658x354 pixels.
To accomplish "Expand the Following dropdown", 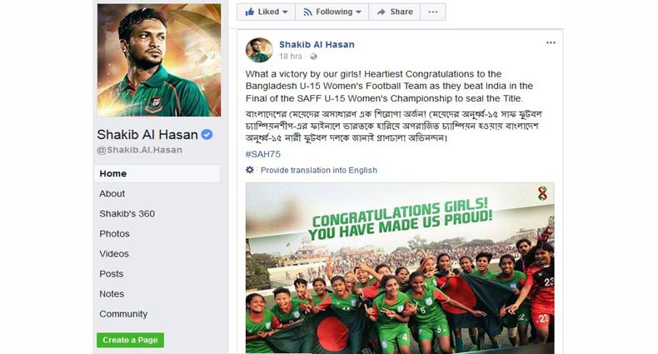I will (x=332, y=12).
